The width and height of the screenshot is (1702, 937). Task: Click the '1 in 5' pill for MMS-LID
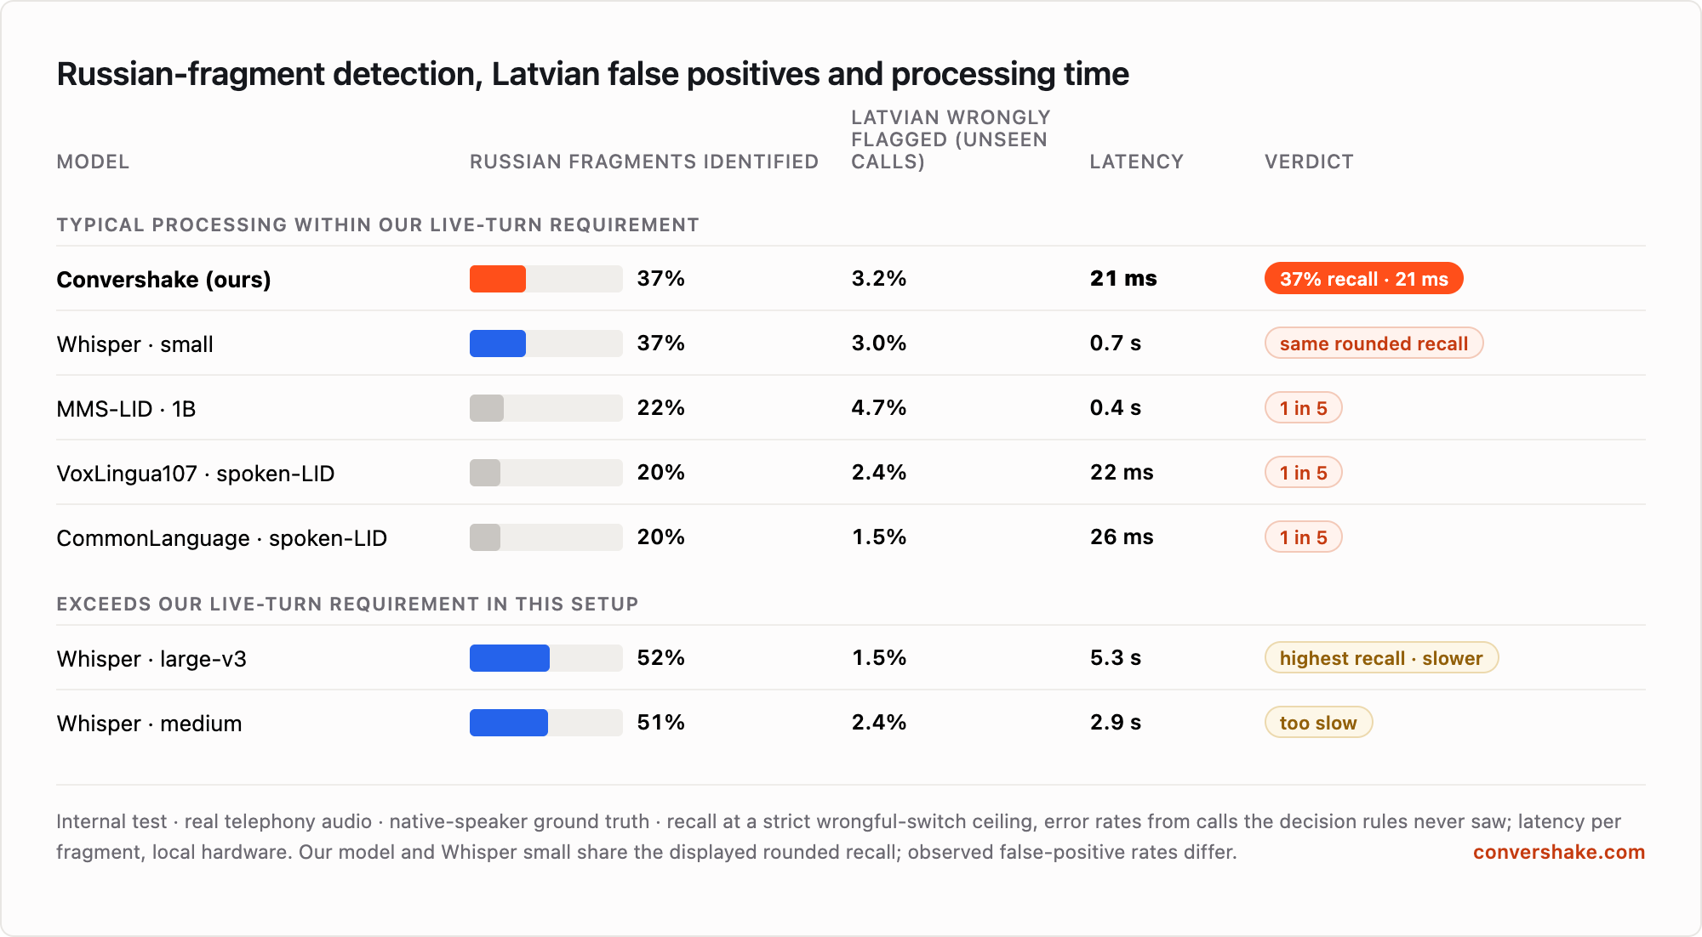coord(1303,408)
